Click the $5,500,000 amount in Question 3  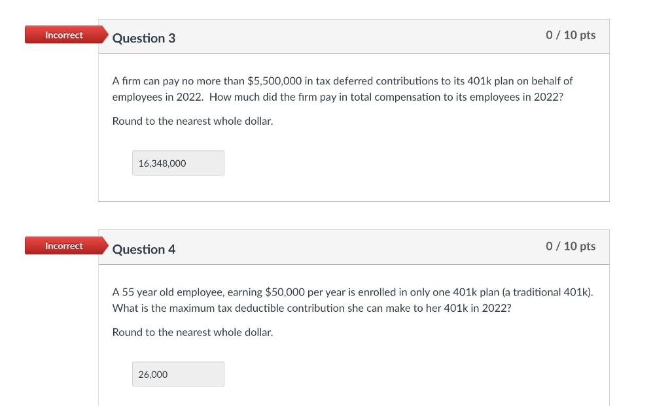tap(274, 81)
